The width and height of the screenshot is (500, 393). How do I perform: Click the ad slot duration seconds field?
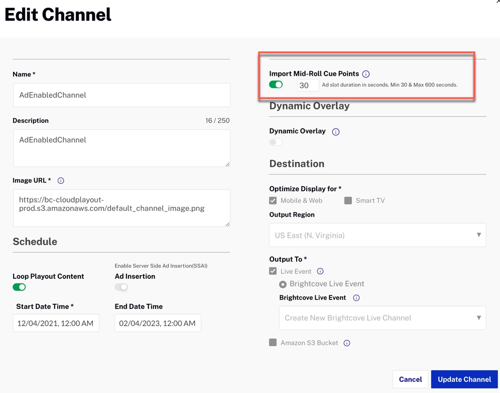(x=307, y=85)
